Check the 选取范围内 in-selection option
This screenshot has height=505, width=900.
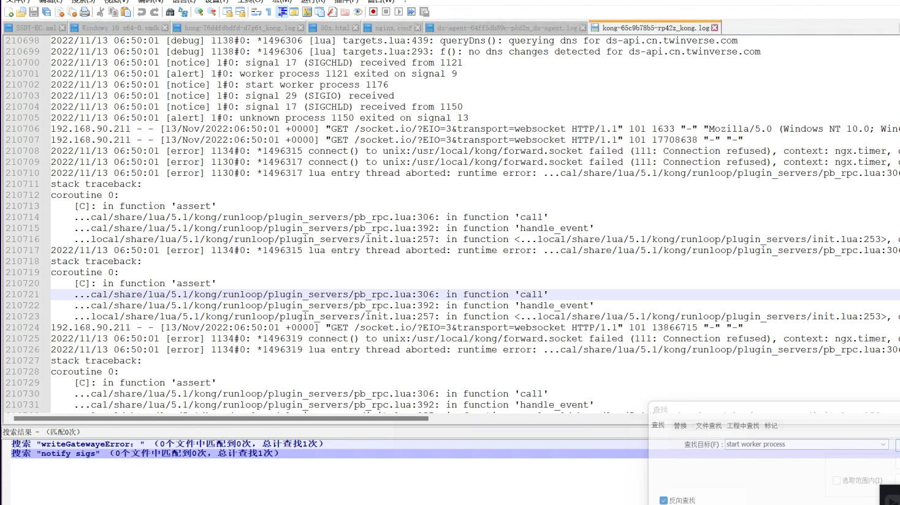pos(836,480)
